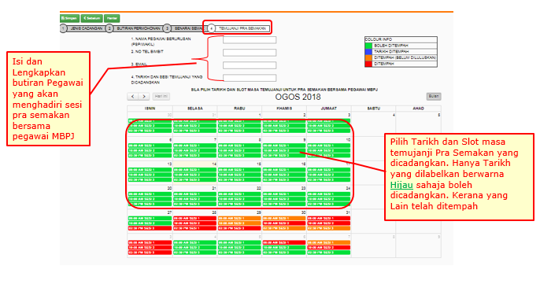Open step 1 Jenis Cadangan tab
This screenshot has width=540, height=284.
pyautogui.click(x=83, y=28)
